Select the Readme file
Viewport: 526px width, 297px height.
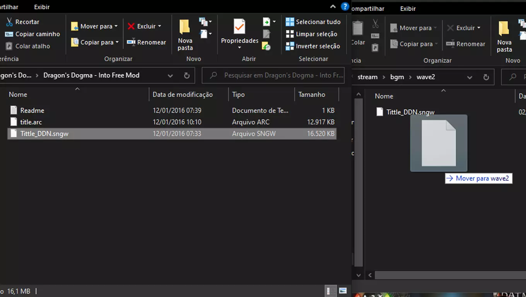pos(172,111)
